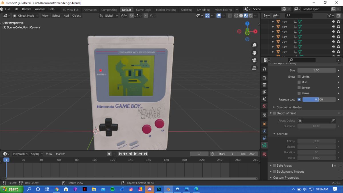
Task: Open Global transform orientation dropdown
Action: [x=109, y=15]
